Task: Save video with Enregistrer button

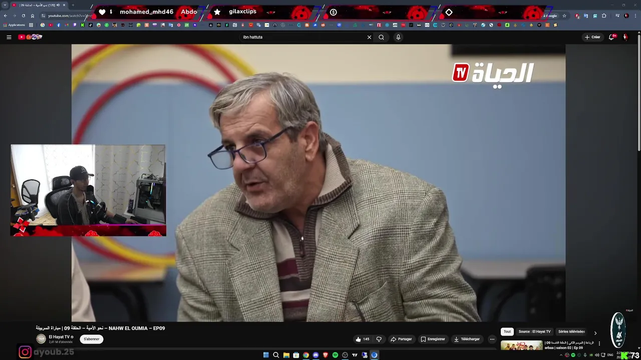Action: click(x=433, y=339)
